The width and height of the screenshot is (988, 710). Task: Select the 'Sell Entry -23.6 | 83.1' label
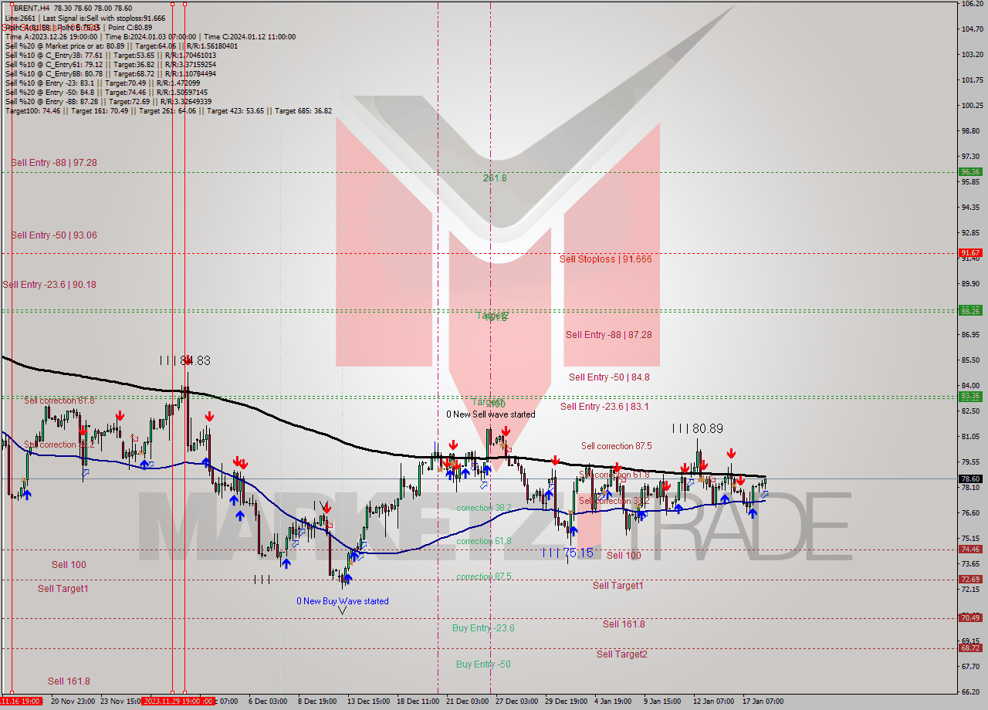(x=604, y=407)
